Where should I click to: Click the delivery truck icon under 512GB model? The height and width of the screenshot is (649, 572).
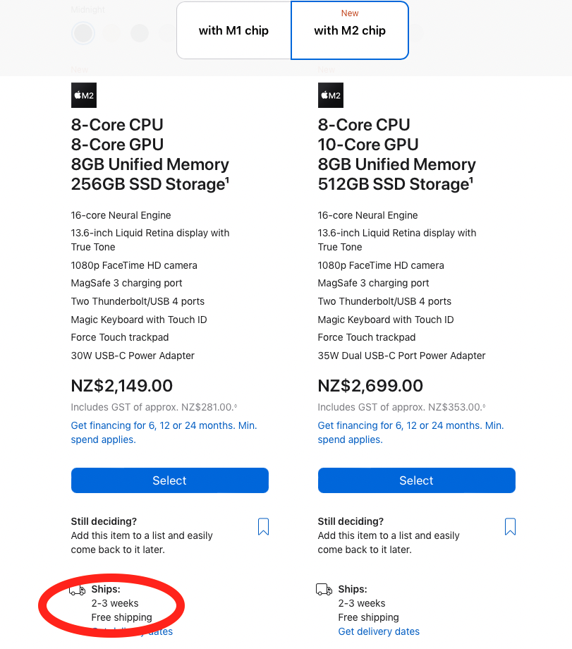pyautogui.click(x=324, y=590)
